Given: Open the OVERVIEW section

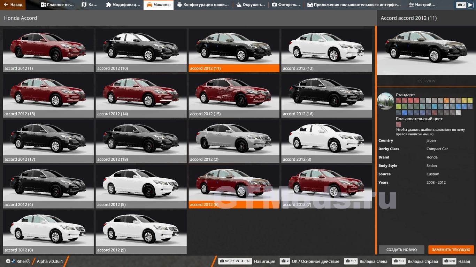Looking at the screenshot, I should (426, 81).
